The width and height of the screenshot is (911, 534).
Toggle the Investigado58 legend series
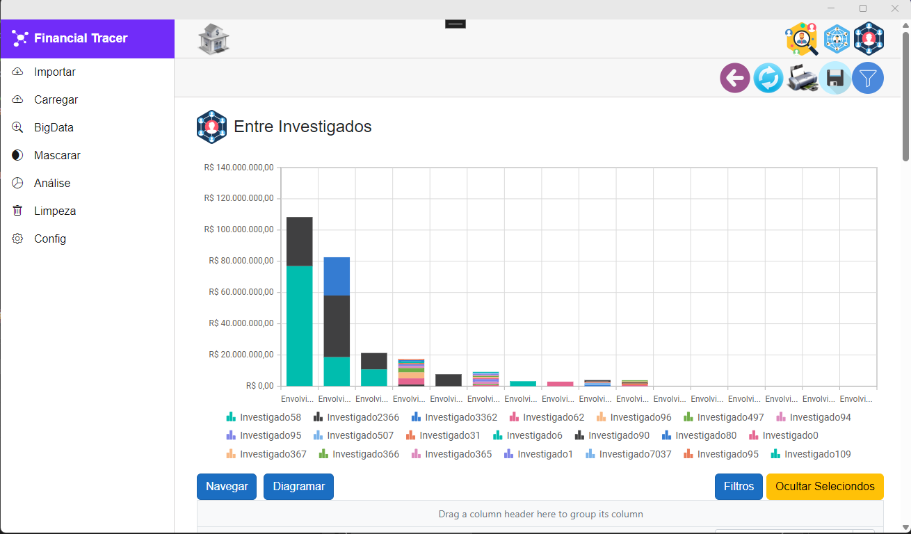point(264,417)
